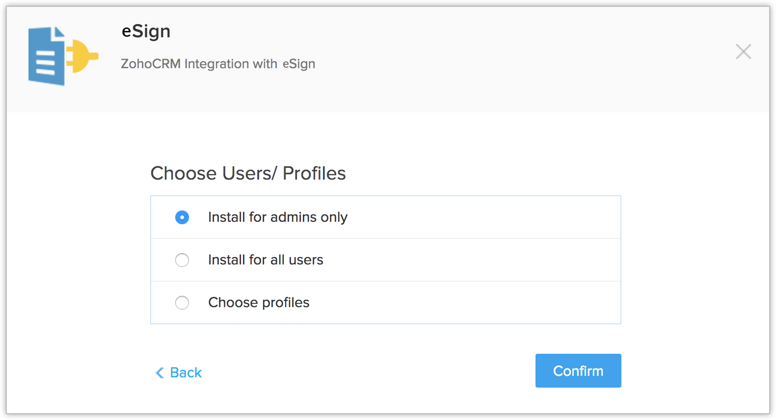Close the eSign installation dialog
Image resolution: width=776 pixels, height=420 pixels.
[x=743, y=52]
